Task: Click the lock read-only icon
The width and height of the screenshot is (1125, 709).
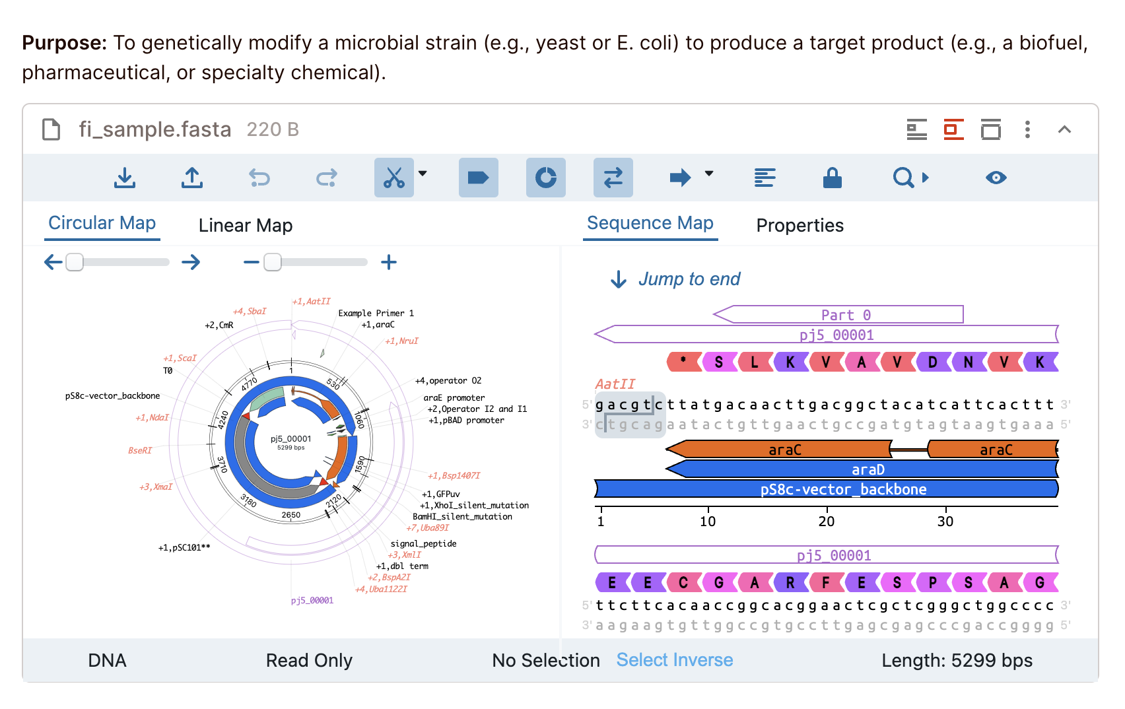Action: (832, 178)
